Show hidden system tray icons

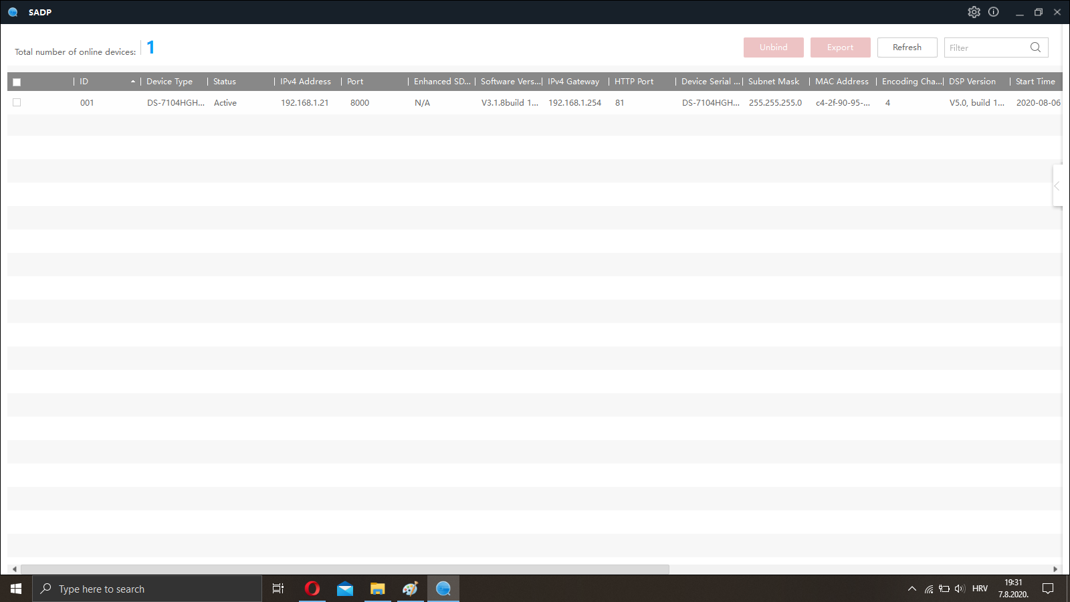pyautogui.click(x=912, y=589)
